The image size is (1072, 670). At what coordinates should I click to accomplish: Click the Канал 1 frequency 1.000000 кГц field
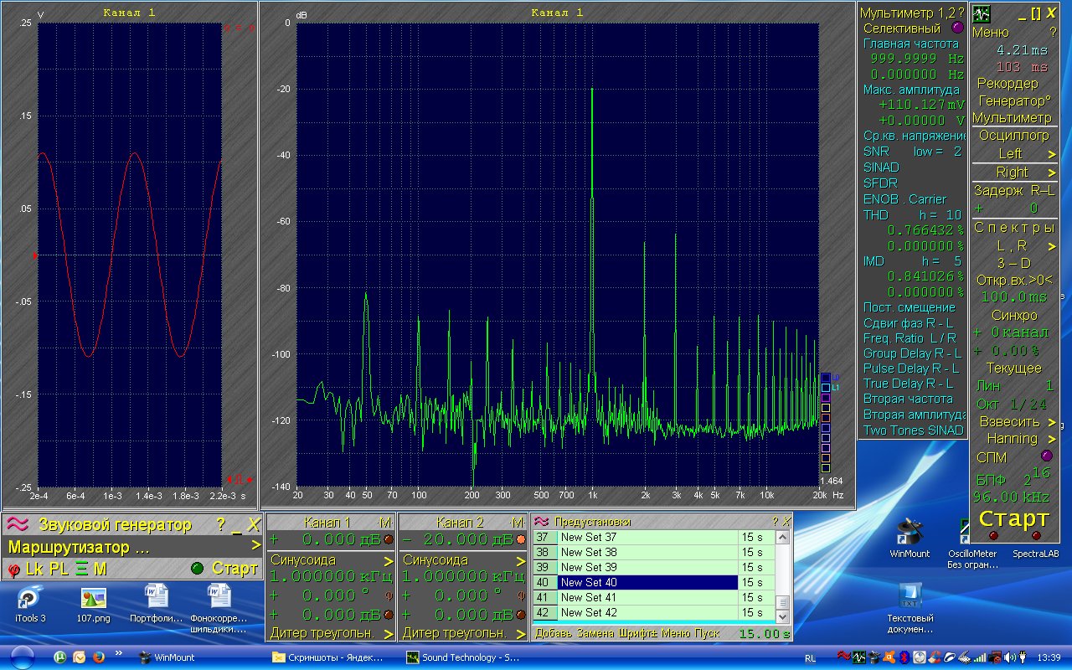click(x=332, y=577)
